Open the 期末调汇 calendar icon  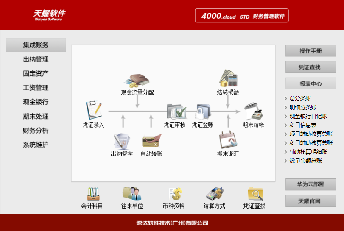228,140
